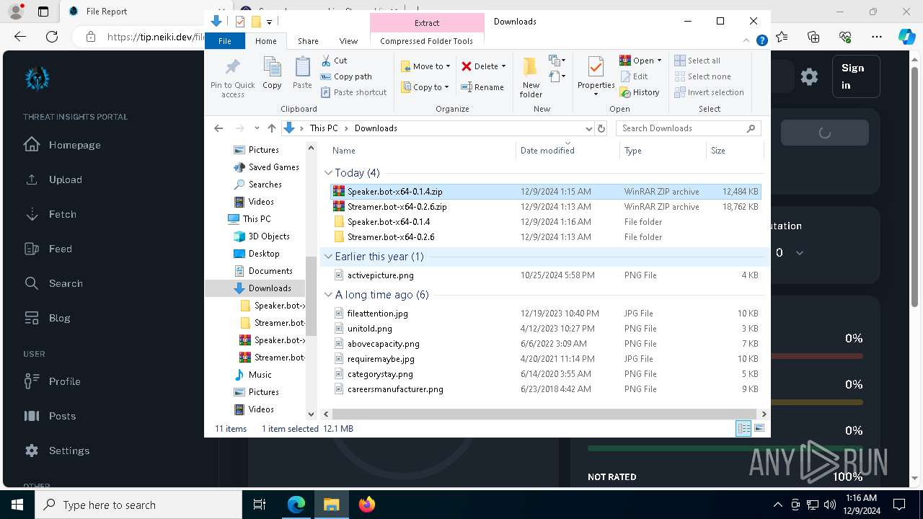Viewport: 923px width, 519px height.
Task: Open Microsoft Edge from taskbar
Action: coord(296,505)
